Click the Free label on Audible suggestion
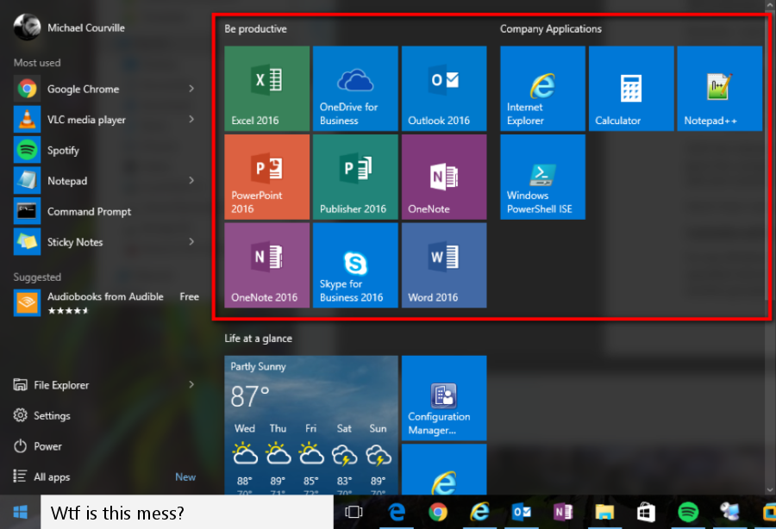 point(189,296)
